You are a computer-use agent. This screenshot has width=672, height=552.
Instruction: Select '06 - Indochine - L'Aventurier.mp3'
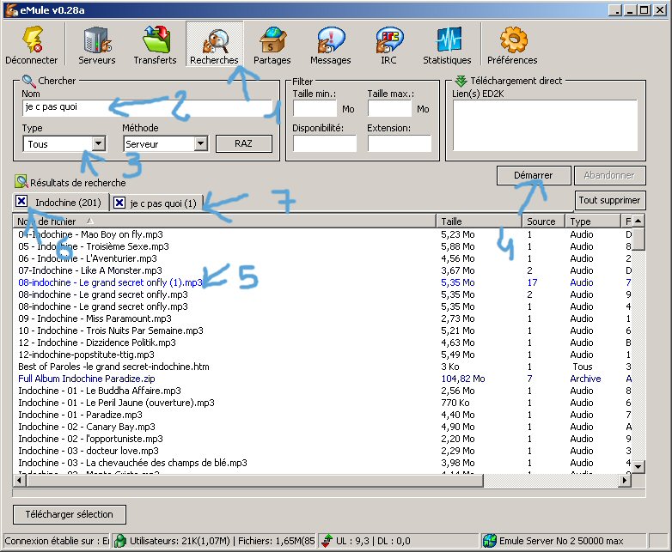click(x=88, y=258)
